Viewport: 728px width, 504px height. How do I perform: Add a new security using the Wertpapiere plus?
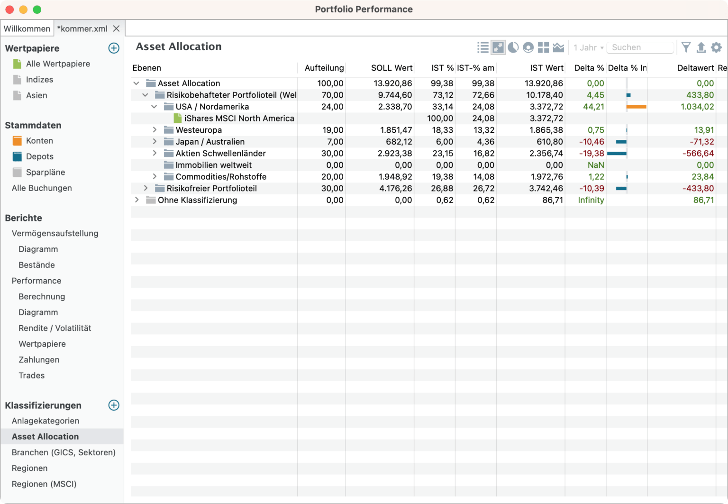click(x=114, y=48)
